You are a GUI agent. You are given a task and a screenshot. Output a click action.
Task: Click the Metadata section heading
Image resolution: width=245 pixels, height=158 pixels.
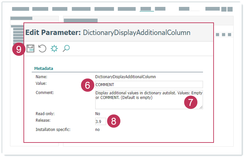click(44, 69)
